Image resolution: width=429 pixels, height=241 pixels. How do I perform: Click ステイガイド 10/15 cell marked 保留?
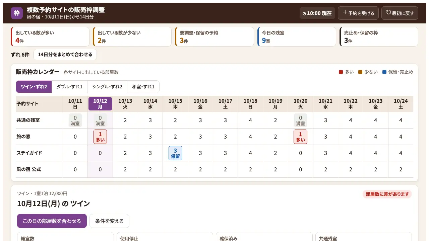[x=175, y=153]
